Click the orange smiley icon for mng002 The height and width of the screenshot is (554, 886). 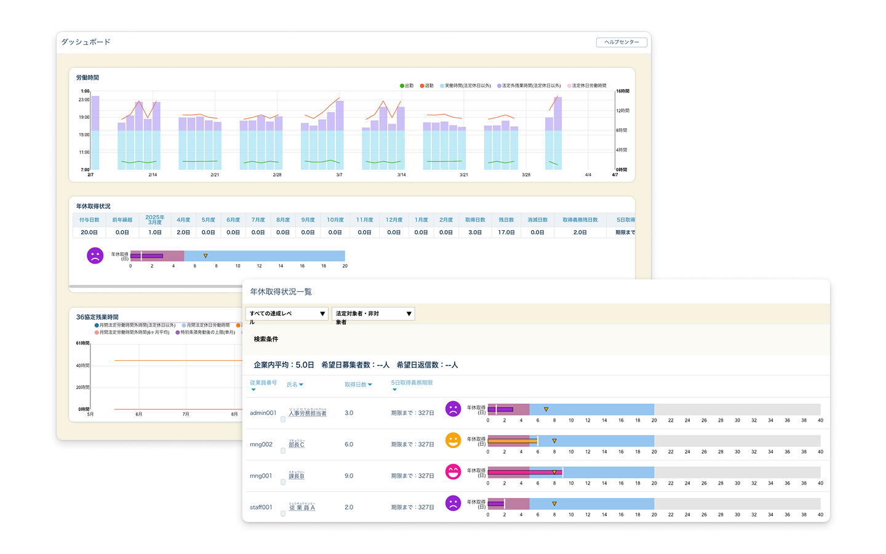coord(453,440)
